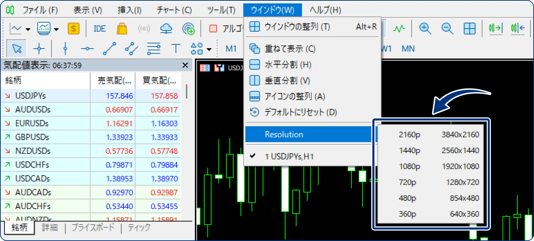Open the ファイル (F) menu
534x241 pixels.
pos(40,10)
